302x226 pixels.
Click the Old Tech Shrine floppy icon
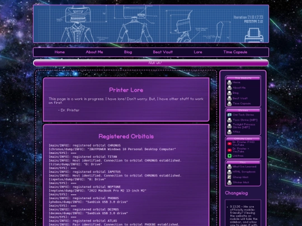(x=229, y=115)
